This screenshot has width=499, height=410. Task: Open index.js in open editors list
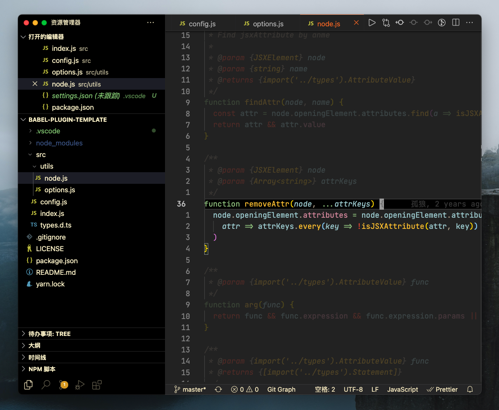click(92, 48)
